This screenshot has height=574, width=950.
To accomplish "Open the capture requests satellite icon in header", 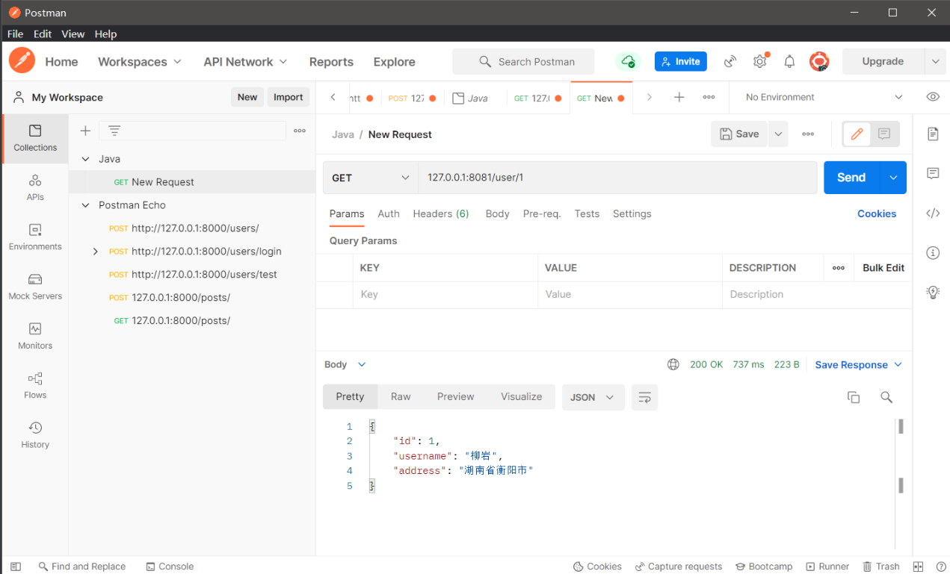I will click(x=731, y=62).
